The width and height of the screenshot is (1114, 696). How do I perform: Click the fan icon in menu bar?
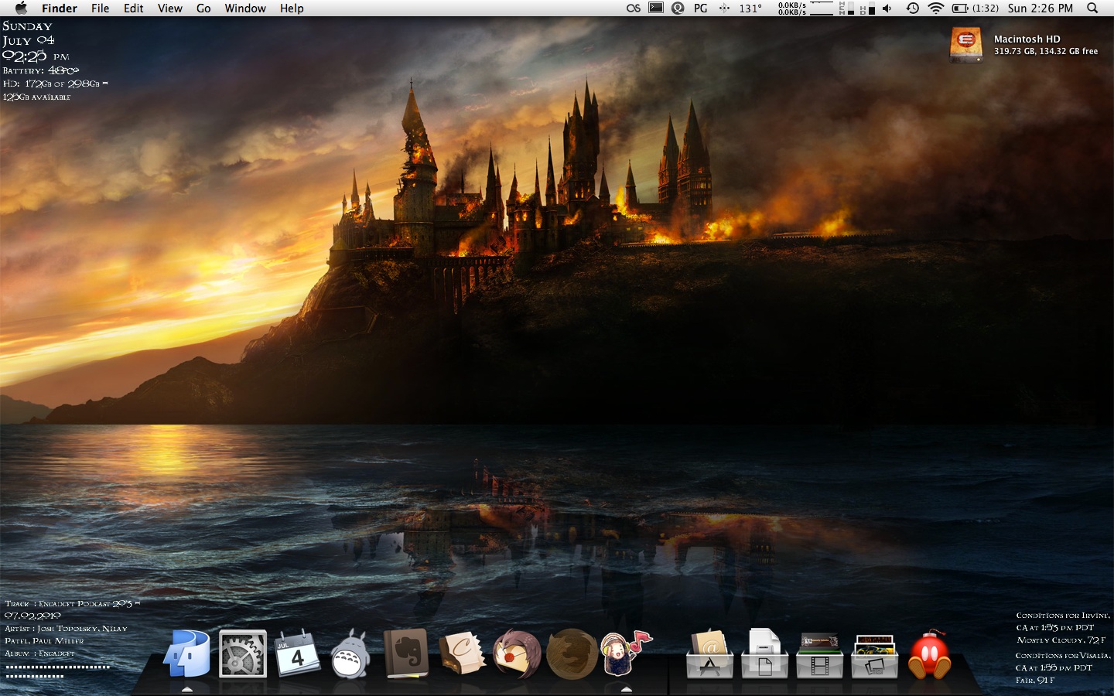click(x=724, y=9)
